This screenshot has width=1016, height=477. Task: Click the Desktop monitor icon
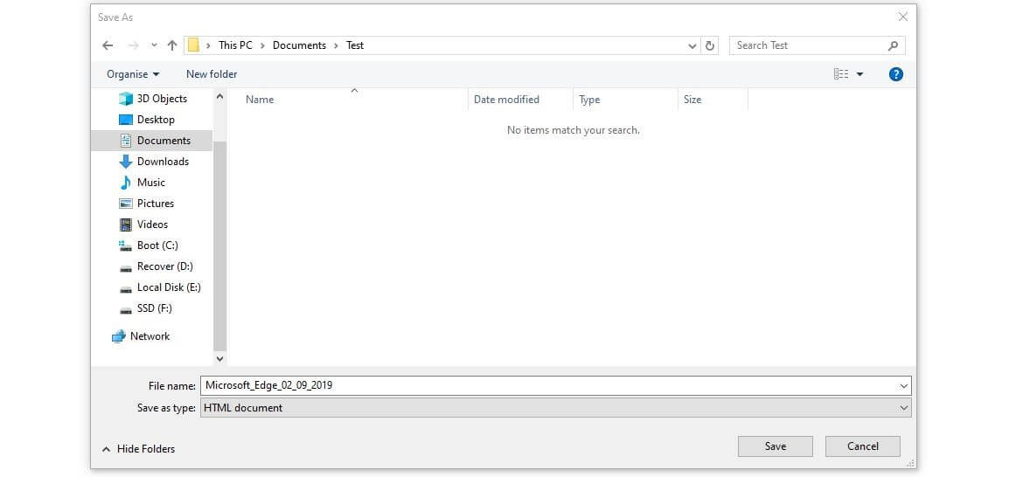click(x=126, y=120)
